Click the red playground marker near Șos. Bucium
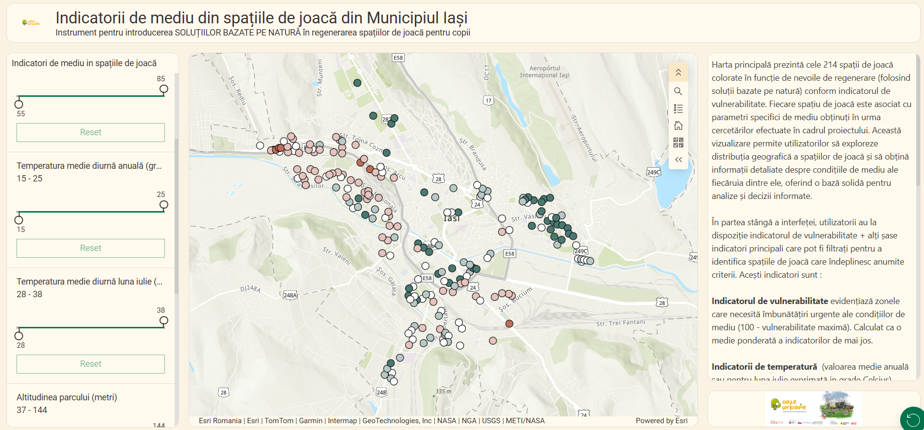The image size is (924, 430). pyautogui.click(x=509, y=323)
